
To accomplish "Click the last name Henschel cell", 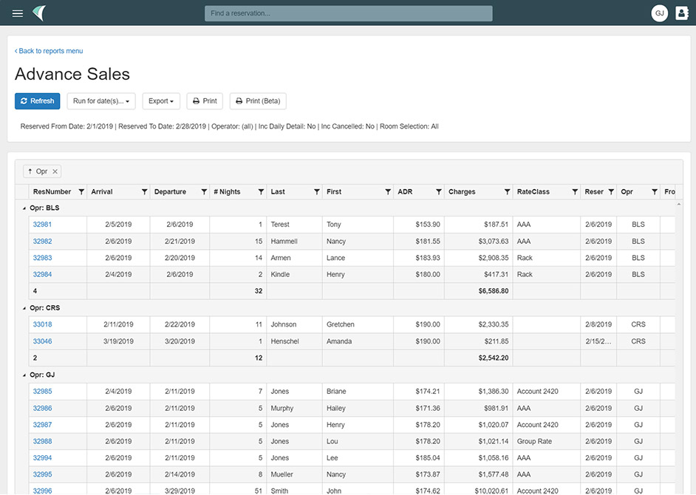I will pos(294,341).
